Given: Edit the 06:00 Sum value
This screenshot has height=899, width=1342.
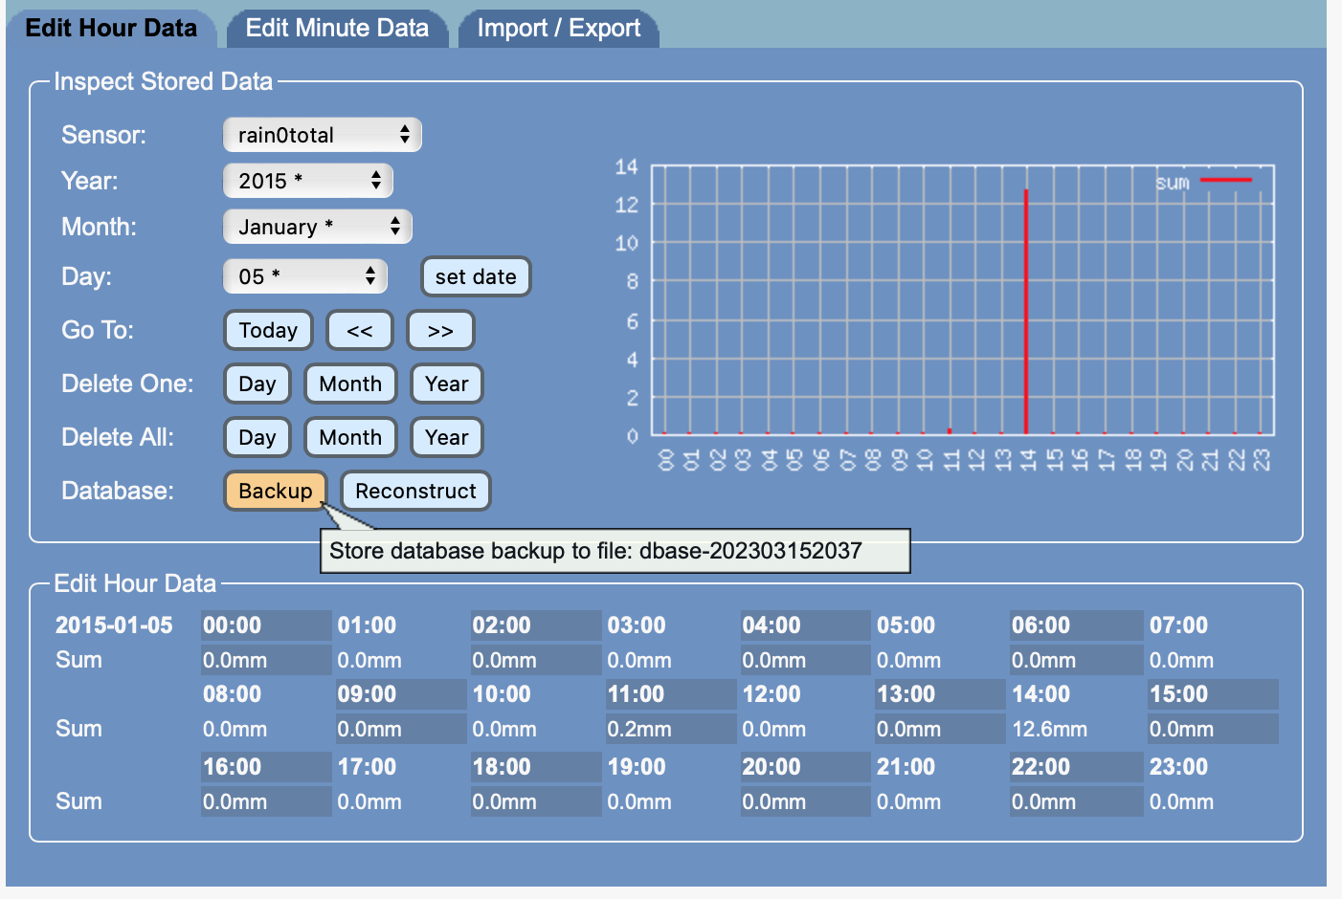Looking at the screenshot, I should click(1077, 660).
